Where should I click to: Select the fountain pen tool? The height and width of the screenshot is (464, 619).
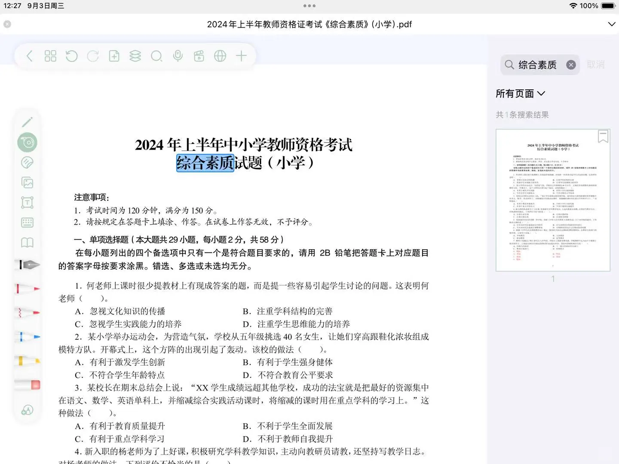(27, 265)
